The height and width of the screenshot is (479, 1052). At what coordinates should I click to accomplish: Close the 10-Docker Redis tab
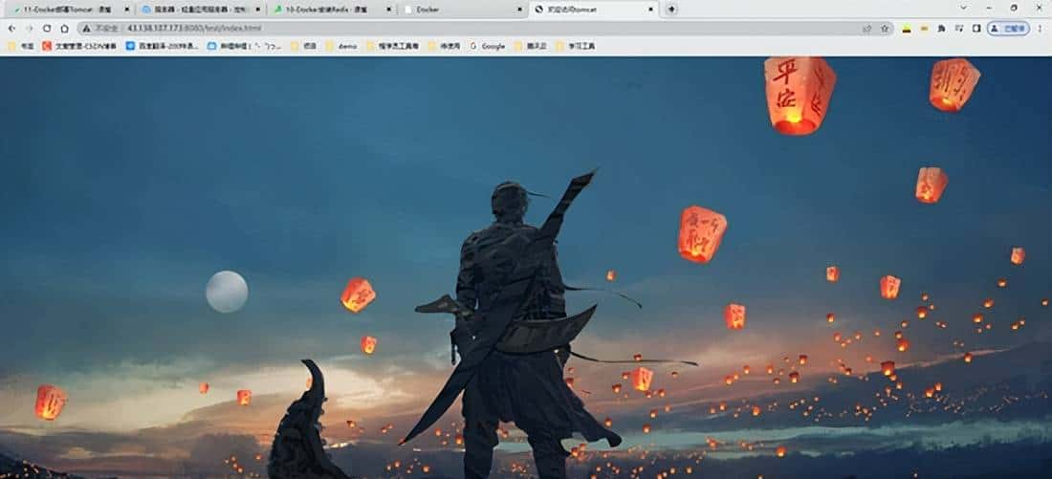(x=387, y=10)
